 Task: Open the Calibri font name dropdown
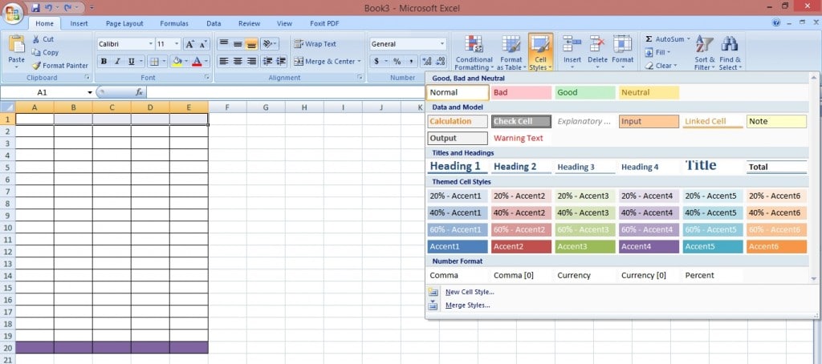click(151, 44)
